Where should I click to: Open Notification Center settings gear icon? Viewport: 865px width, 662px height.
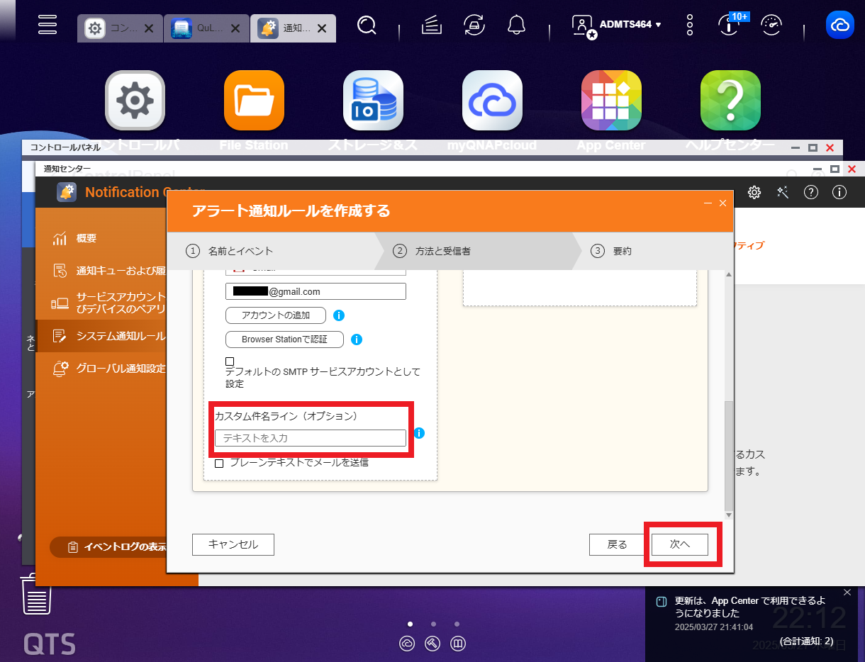coord(754,192)
